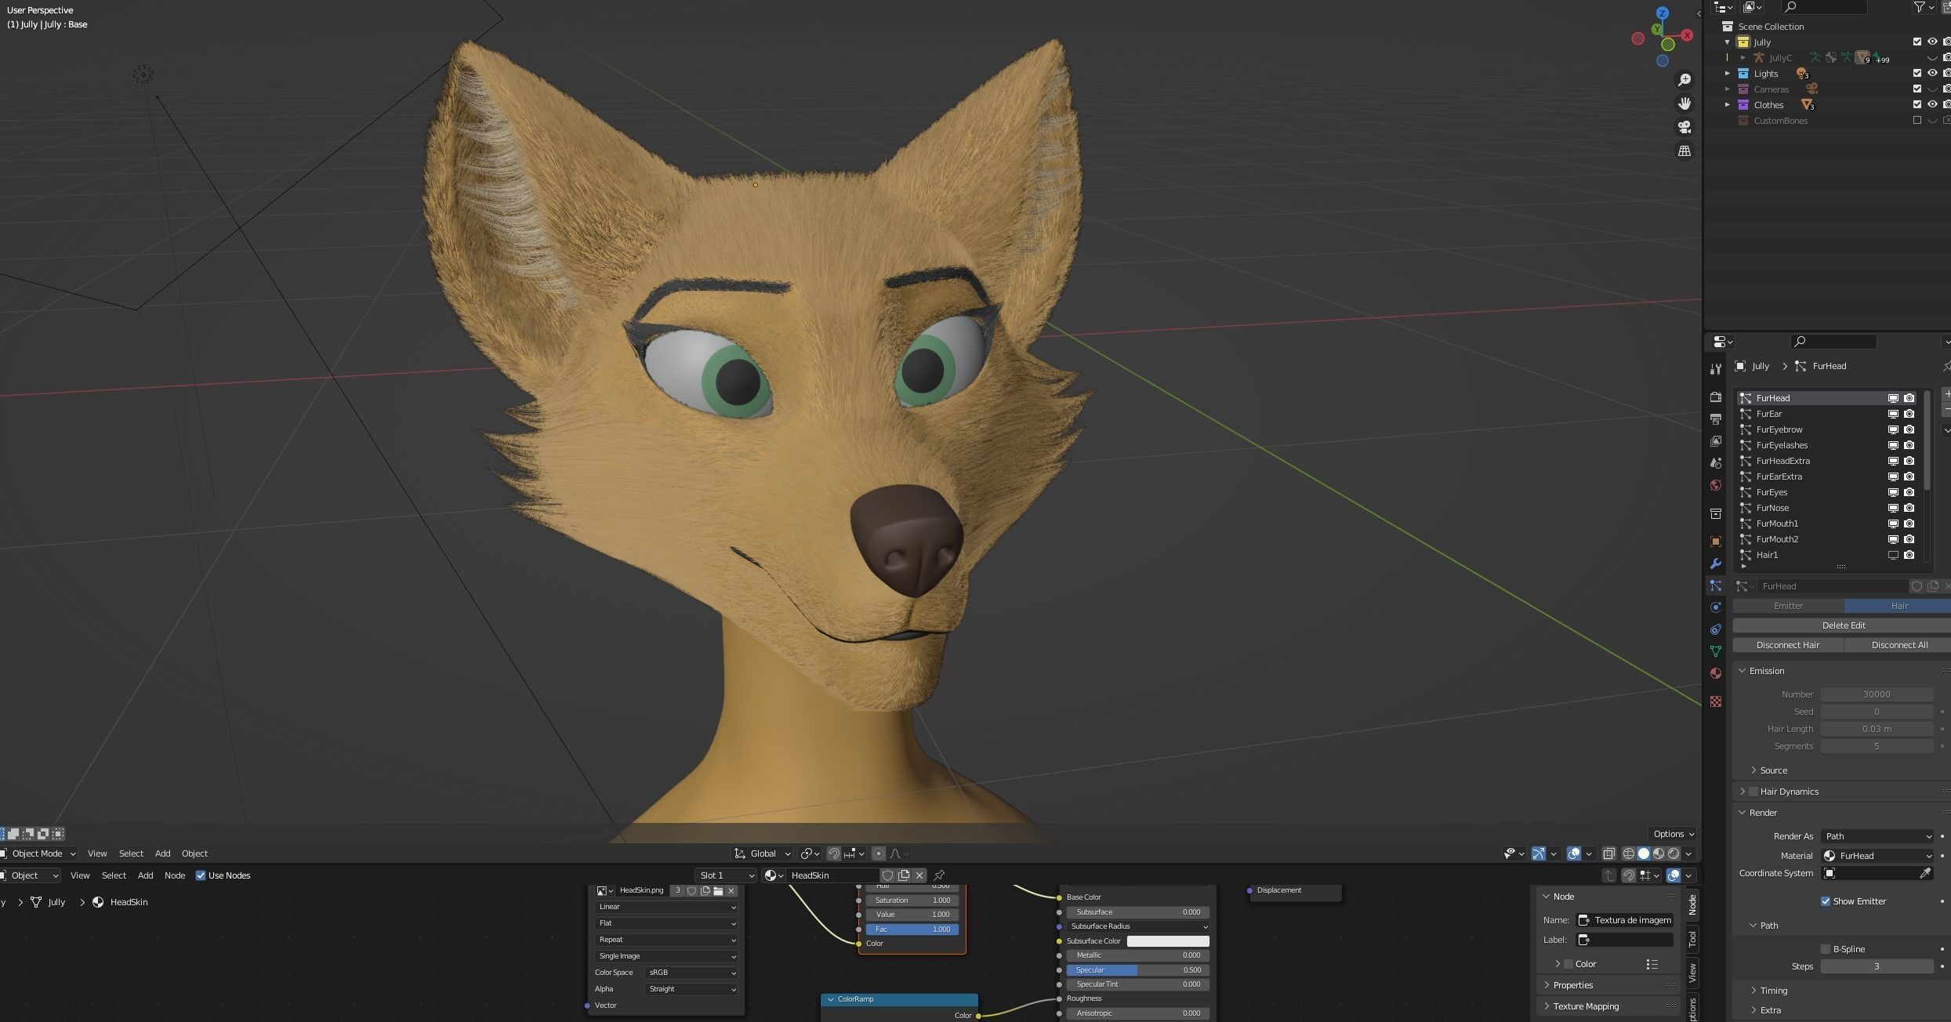
Task: Open the Modifiers tab (blue wrench icon)
Action: [1716, 564]
